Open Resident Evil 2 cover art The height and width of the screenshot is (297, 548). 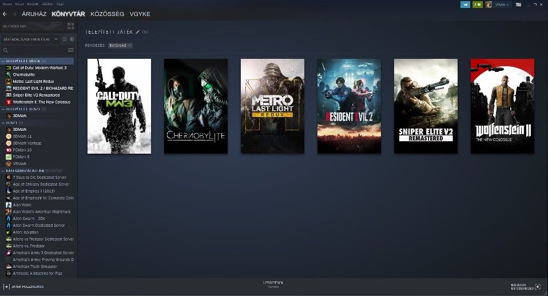pos(349,106)
